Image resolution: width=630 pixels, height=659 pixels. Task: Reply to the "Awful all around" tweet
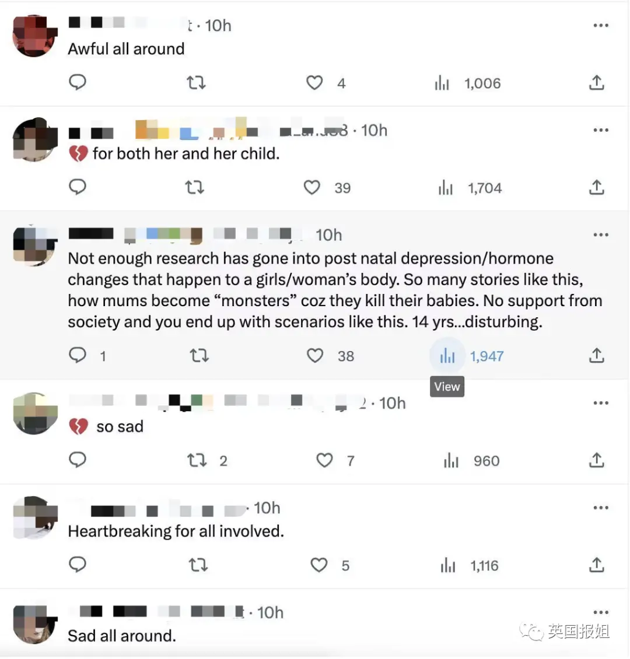pyautogui.click(x=78, y=82)
